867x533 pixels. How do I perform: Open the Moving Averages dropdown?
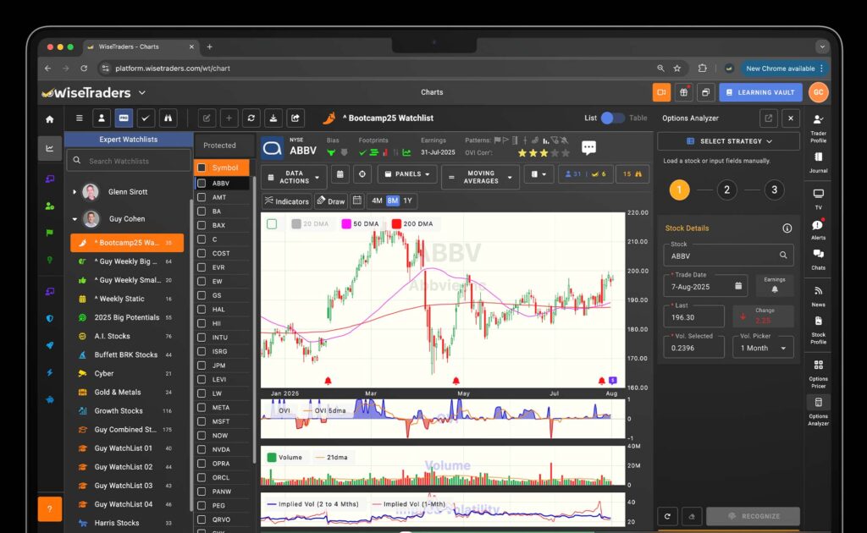(481, 177)
